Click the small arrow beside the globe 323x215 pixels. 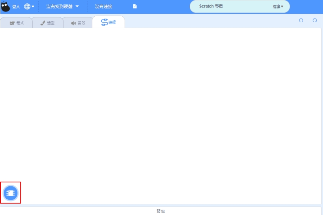(33, 7)
